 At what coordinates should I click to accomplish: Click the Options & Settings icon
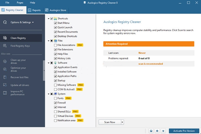click(x=5, y=22)
